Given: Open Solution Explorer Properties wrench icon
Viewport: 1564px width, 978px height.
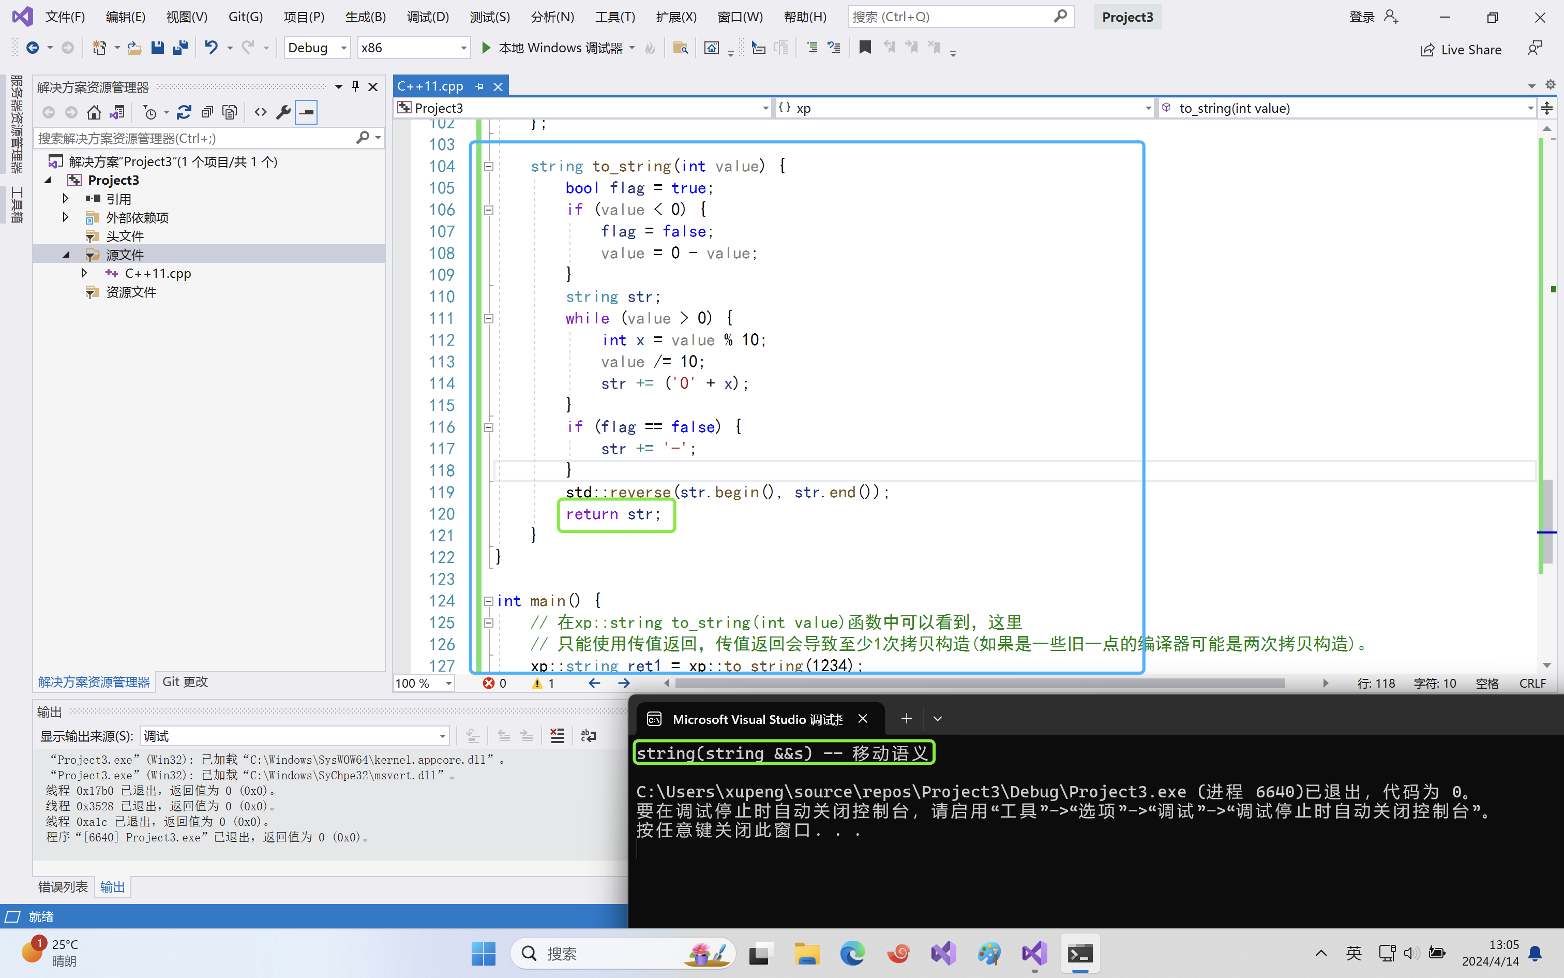Looking at the screenshot, I should click(283, 113).
